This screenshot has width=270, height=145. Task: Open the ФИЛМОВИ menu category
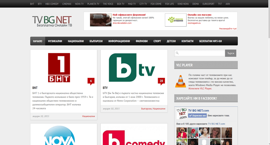[142, 41]
